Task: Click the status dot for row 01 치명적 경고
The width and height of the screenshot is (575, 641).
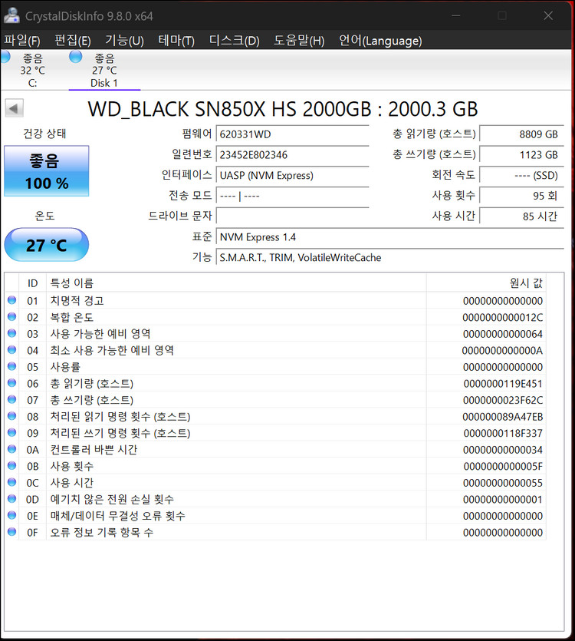Action: click(11, 300)
